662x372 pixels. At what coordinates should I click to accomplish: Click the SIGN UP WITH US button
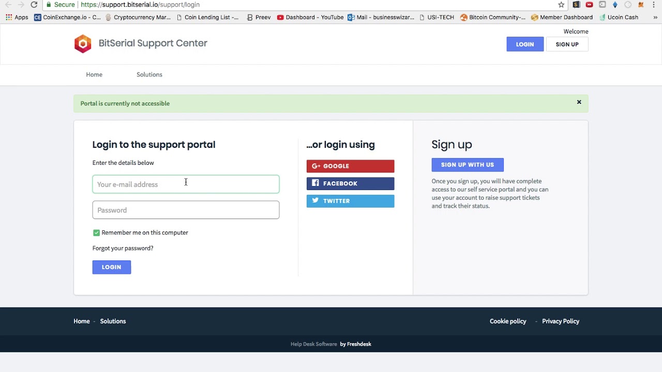pos(468,165)
